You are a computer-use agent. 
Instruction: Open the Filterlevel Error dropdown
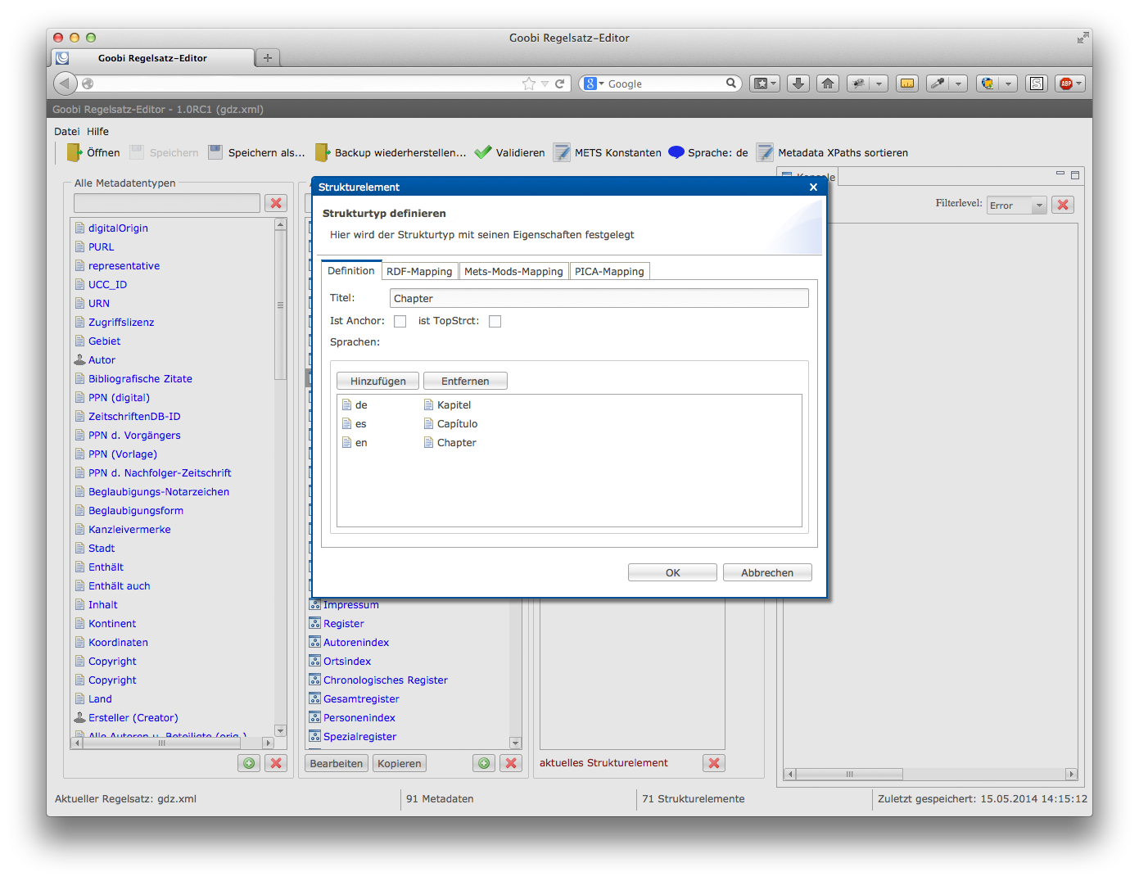tap(1016, 206)
